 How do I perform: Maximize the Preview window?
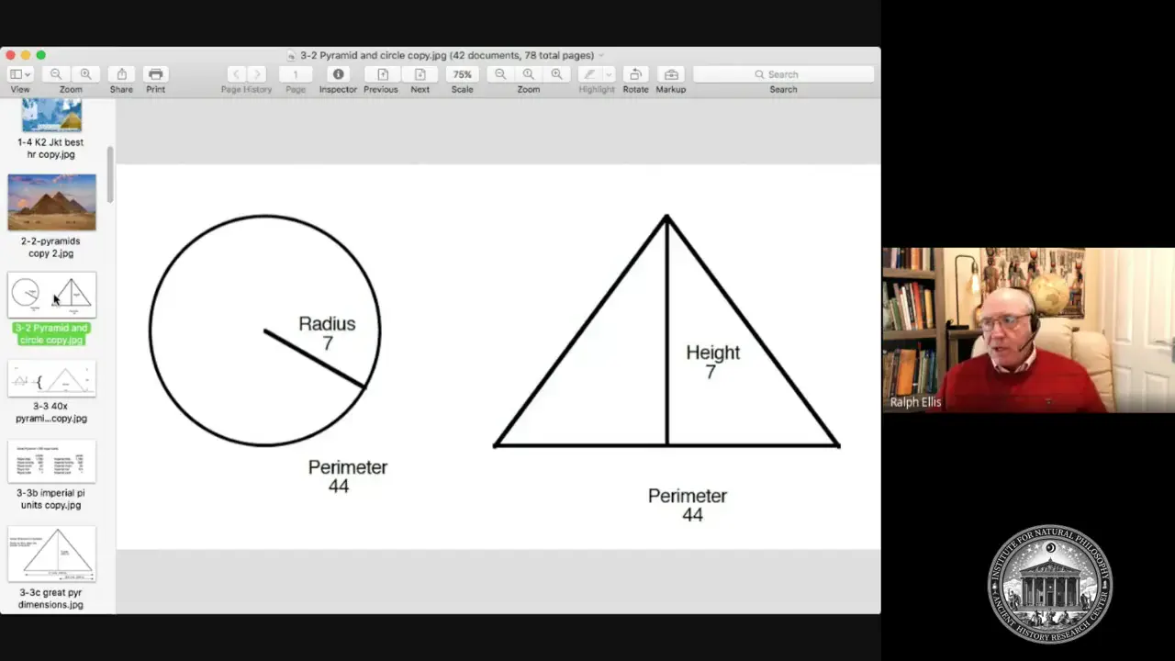(40, 55)
